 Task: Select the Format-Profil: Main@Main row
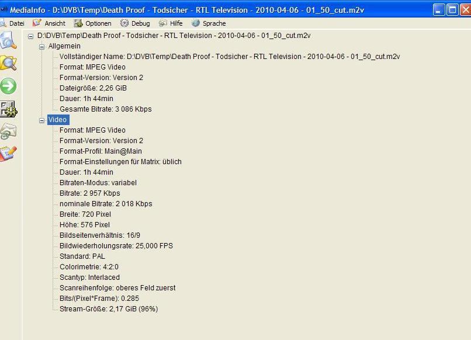click(101, 151)
